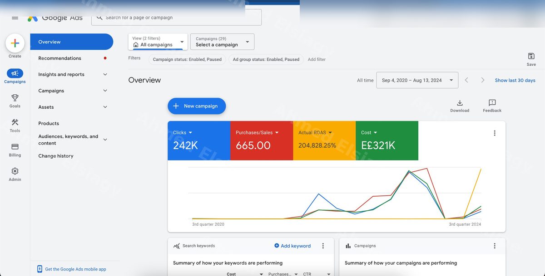545x276 pixels.
Task: Open the Cost metric dropdown on green tile
Action: (x=369, y=133)
